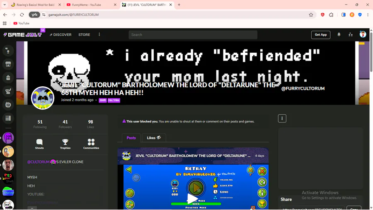Open the post author avatar
The height and width of the screenshot is (210, 373).
pyautogui.click(x=126, y=156)
